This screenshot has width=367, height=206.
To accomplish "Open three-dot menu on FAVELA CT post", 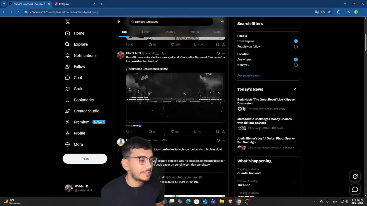I will pos(223,53).
